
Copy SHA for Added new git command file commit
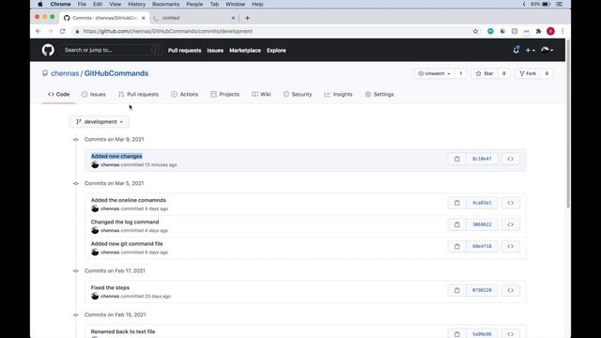(457, 246)
